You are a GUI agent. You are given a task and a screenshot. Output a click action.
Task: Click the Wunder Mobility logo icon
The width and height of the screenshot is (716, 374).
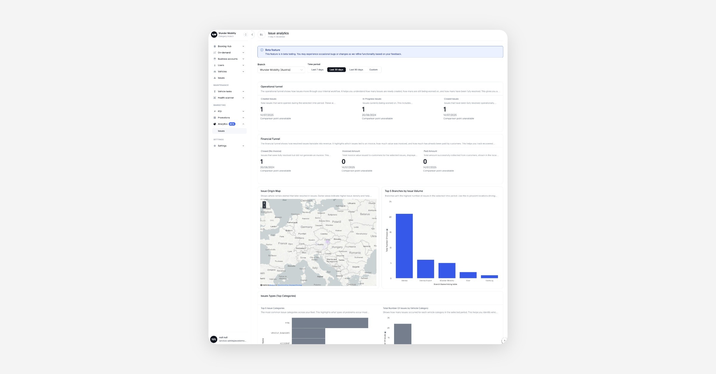pyautogui.click(x=214, y=35)
